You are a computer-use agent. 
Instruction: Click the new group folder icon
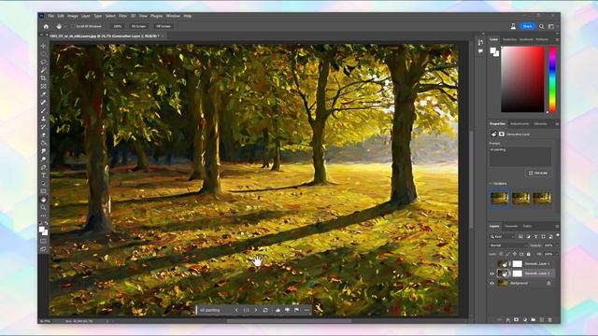click(534, 319)
